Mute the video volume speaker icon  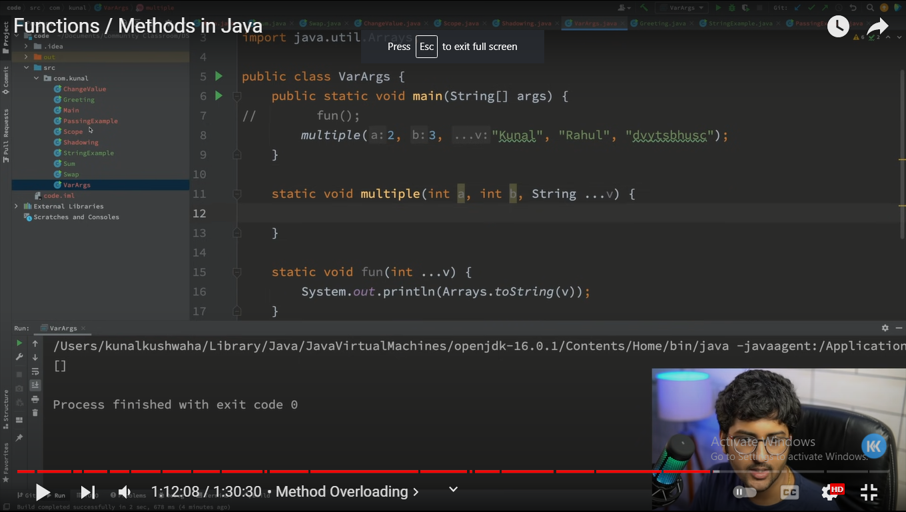[x=125, y=493]
